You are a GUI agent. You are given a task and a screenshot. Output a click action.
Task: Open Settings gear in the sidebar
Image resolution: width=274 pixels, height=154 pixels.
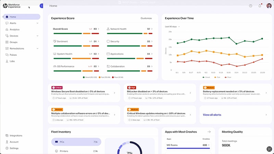click(7, 148)
